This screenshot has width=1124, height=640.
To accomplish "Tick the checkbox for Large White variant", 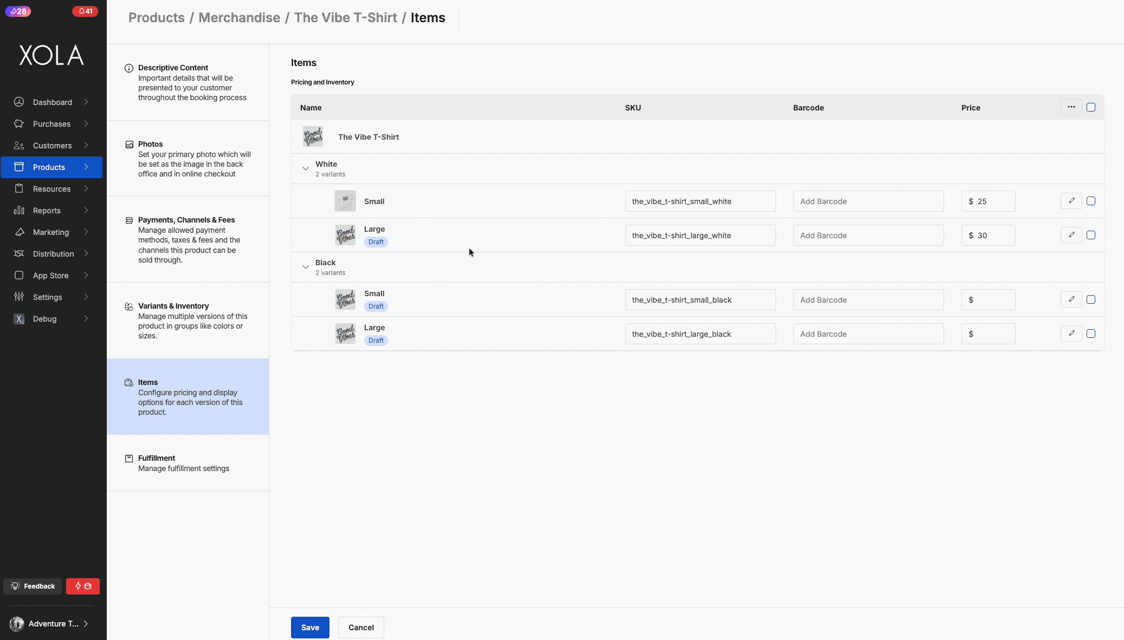I will [1091, 235].
